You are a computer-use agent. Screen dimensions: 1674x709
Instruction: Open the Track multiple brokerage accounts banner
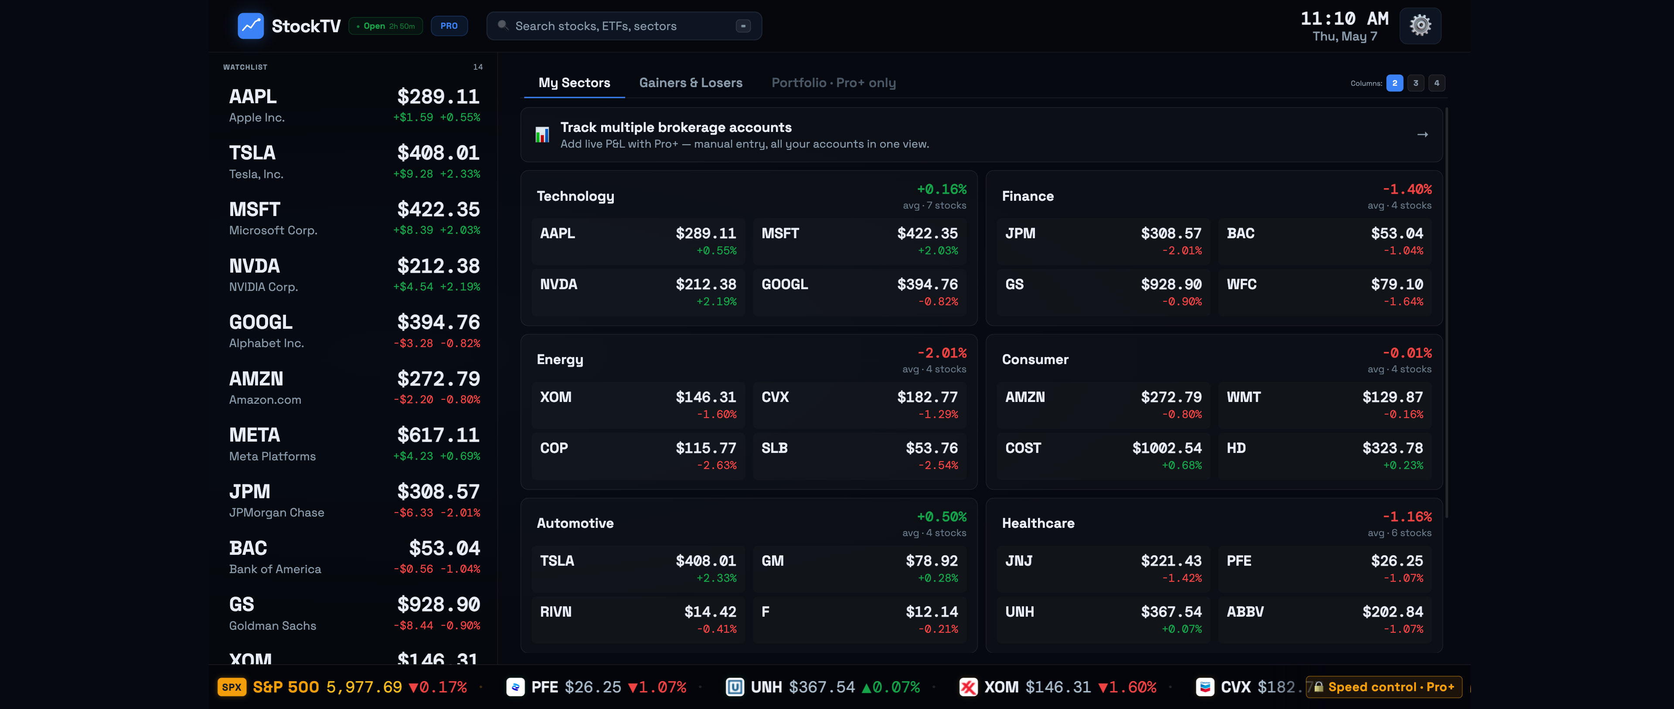tap(981, 135)
